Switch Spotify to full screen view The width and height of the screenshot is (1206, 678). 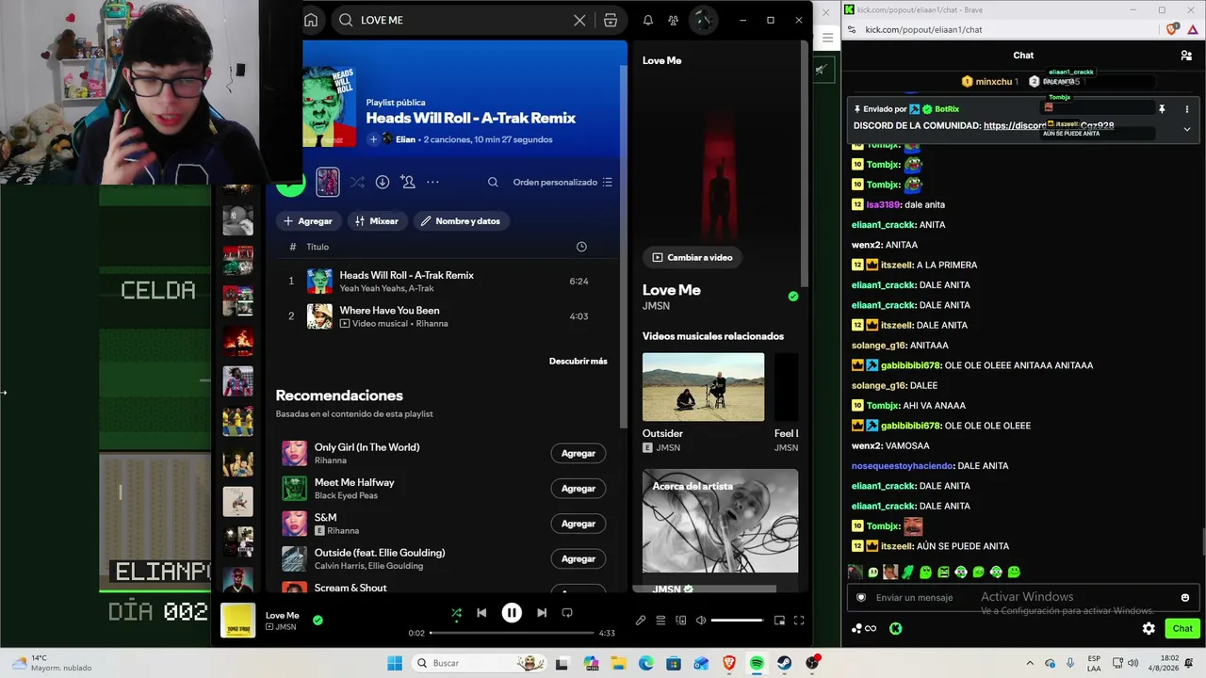click(x=799, y=621)
